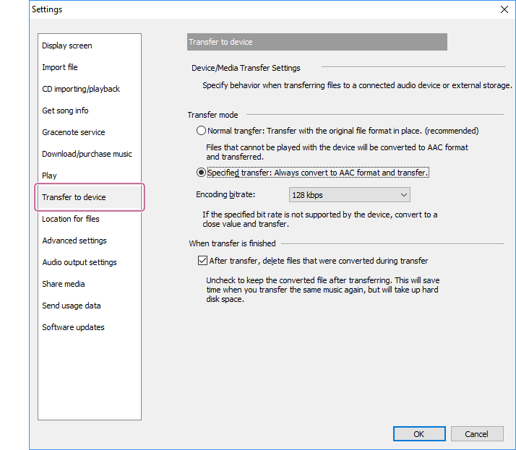Select the Specified transfer radio button
The image size is (516, 450).
click(202, 173)
